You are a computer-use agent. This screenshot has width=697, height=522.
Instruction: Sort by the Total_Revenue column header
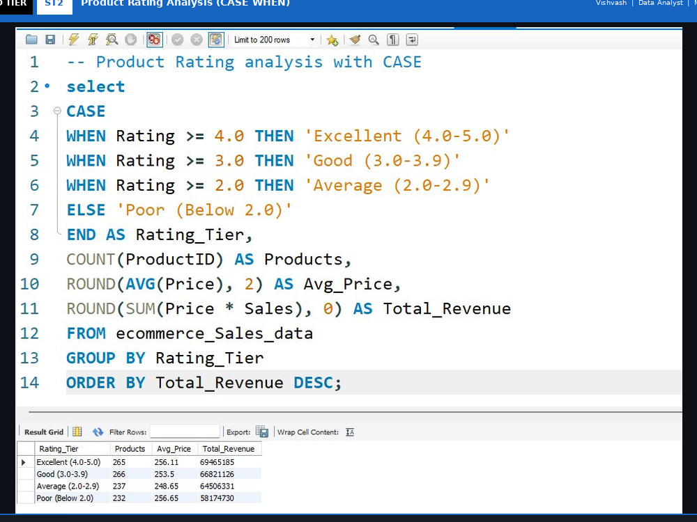click(x=229, y=449)
